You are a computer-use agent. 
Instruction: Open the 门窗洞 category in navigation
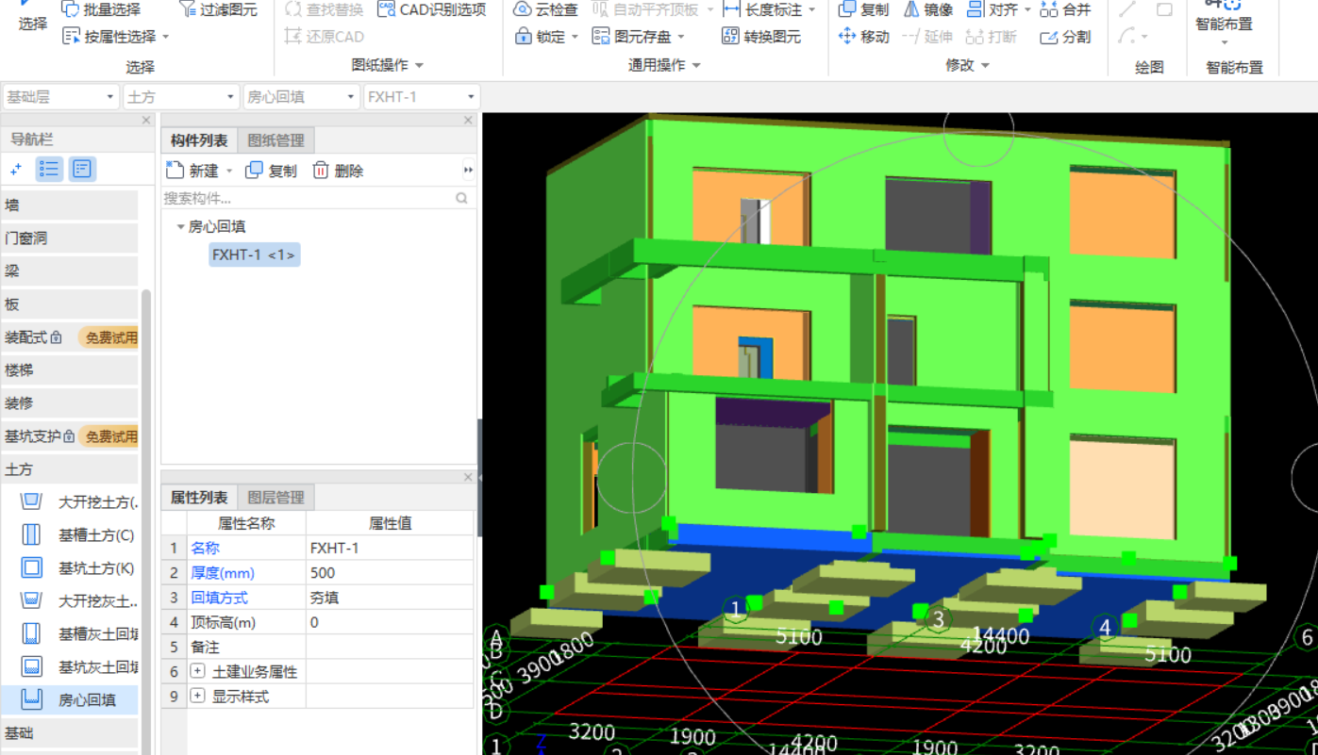point(70,238)
